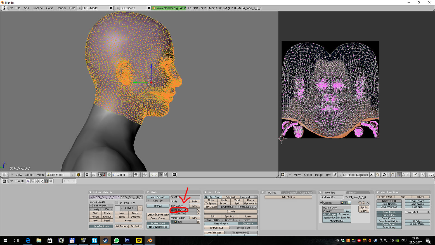
Task: Open the Edit Mode dropdown
Action: point(59,174)
